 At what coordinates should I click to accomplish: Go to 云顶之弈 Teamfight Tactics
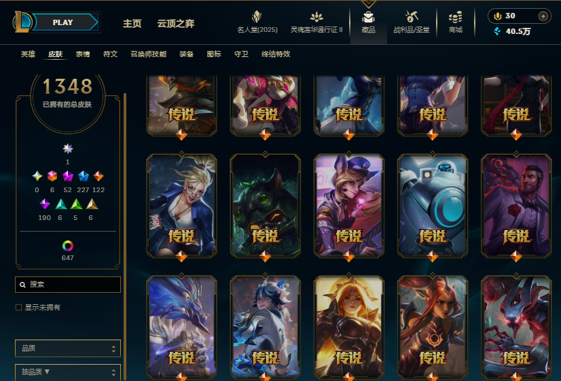[176, 24]
